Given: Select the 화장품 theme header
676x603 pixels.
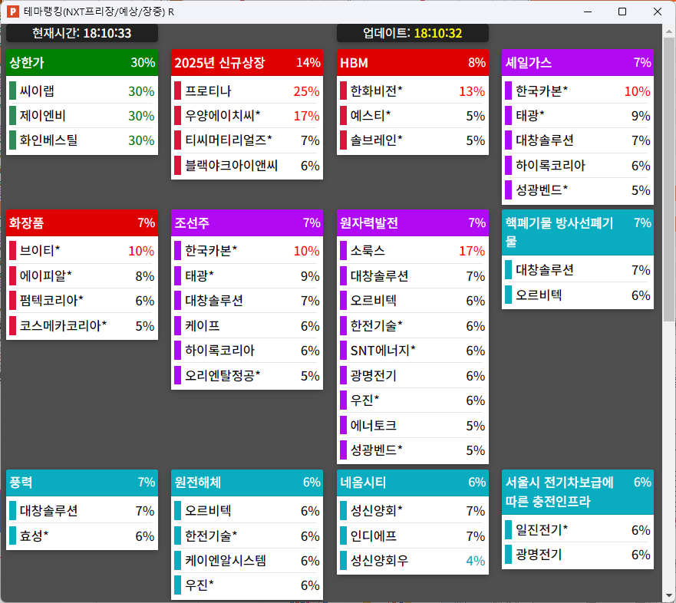Looking at the screenshot, I should pyautogui.click(x=82, y=222).
